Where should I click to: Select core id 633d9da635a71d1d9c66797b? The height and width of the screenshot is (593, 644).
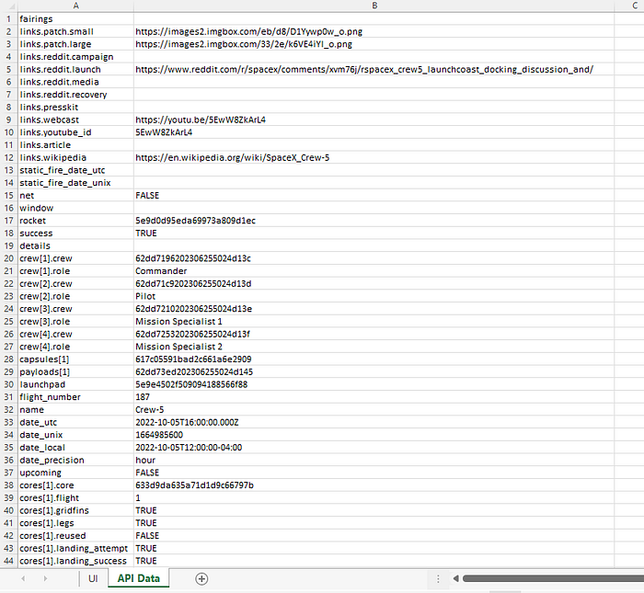pos(374,485)
